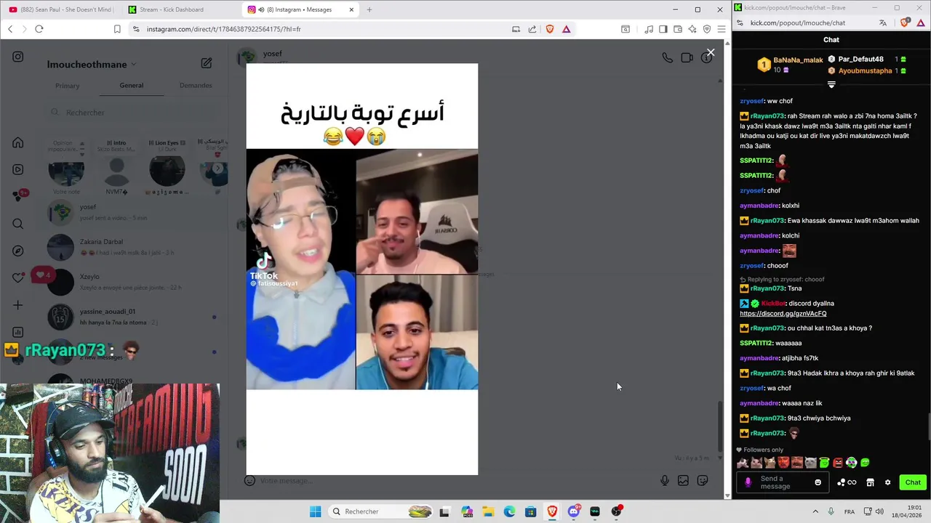Open the yosef conversation row
The image size is (931, 523).
click(x=131, y=212)
